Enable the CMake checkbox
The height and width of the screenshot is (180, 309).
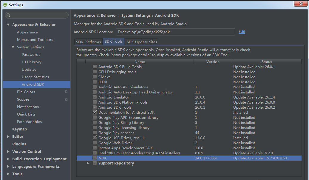pyautogui.click(x=95, y=77)
